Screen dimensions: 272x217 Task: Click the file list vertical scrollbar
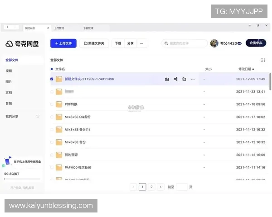tap(270, 82)
